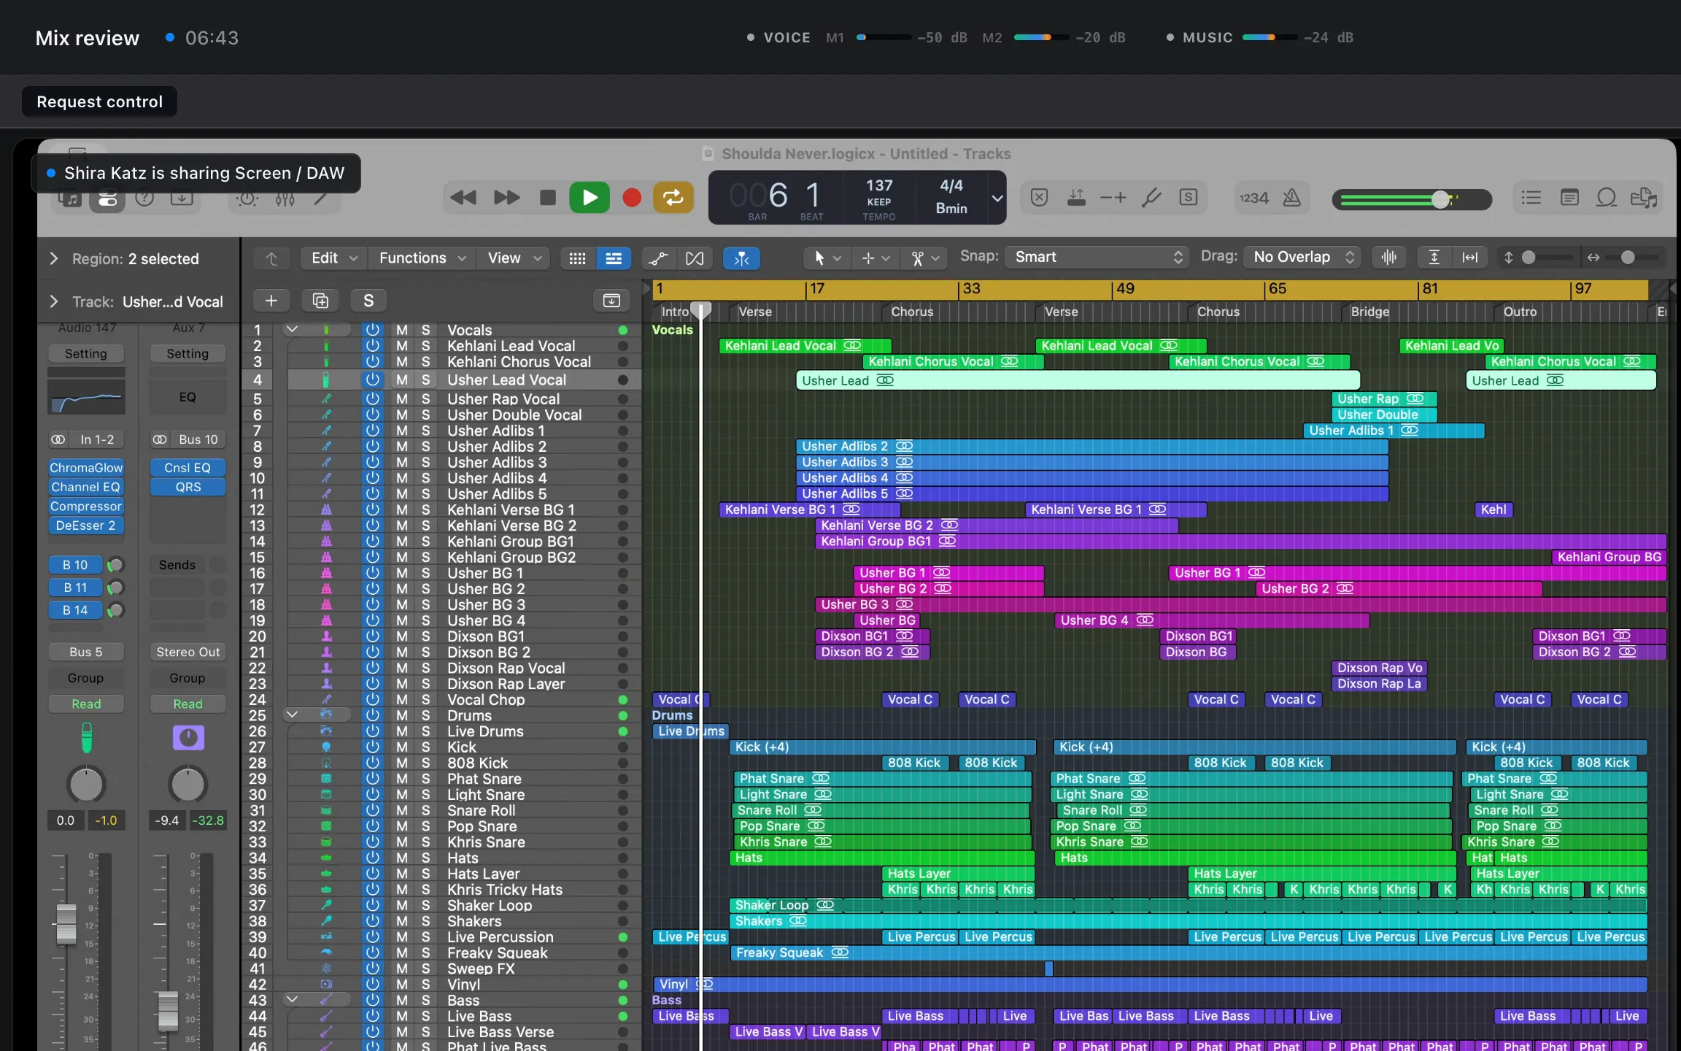The image size is (1681, 1051).
Task: Click the Rewind transport button
Action: pyautogui.click(x=463, y=198)
